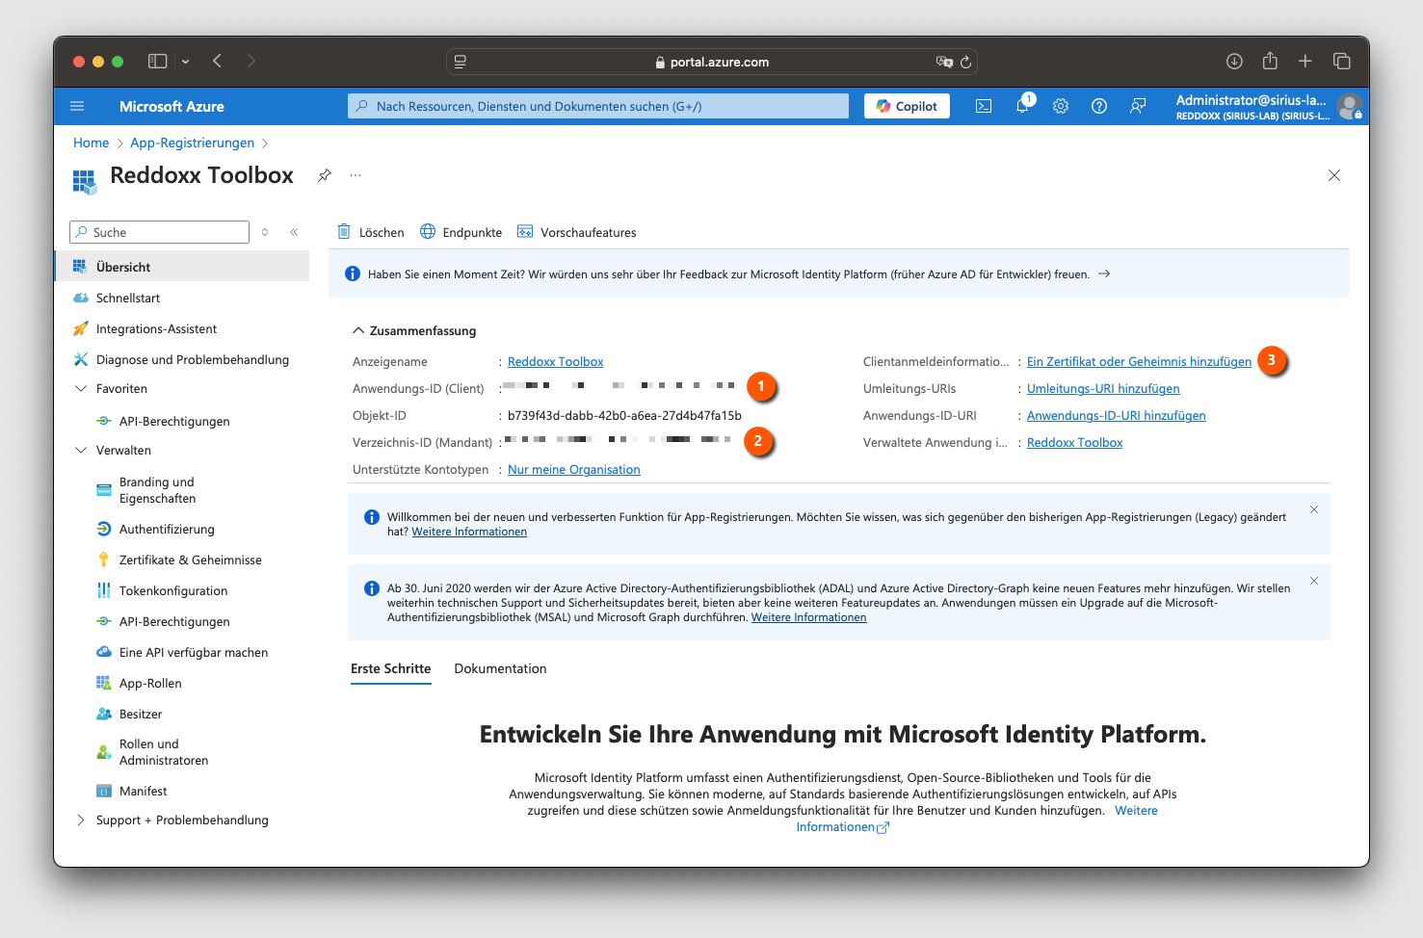Viewport: 1423px width, 938px height.
Task: Open the more options ellipsis next to title
Action: (356, 175)
